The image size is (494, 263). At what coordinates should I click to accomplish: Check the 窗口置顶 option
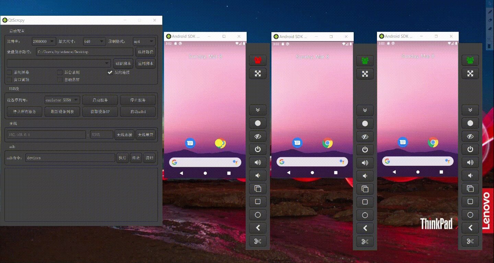click(x=9, y=79)
